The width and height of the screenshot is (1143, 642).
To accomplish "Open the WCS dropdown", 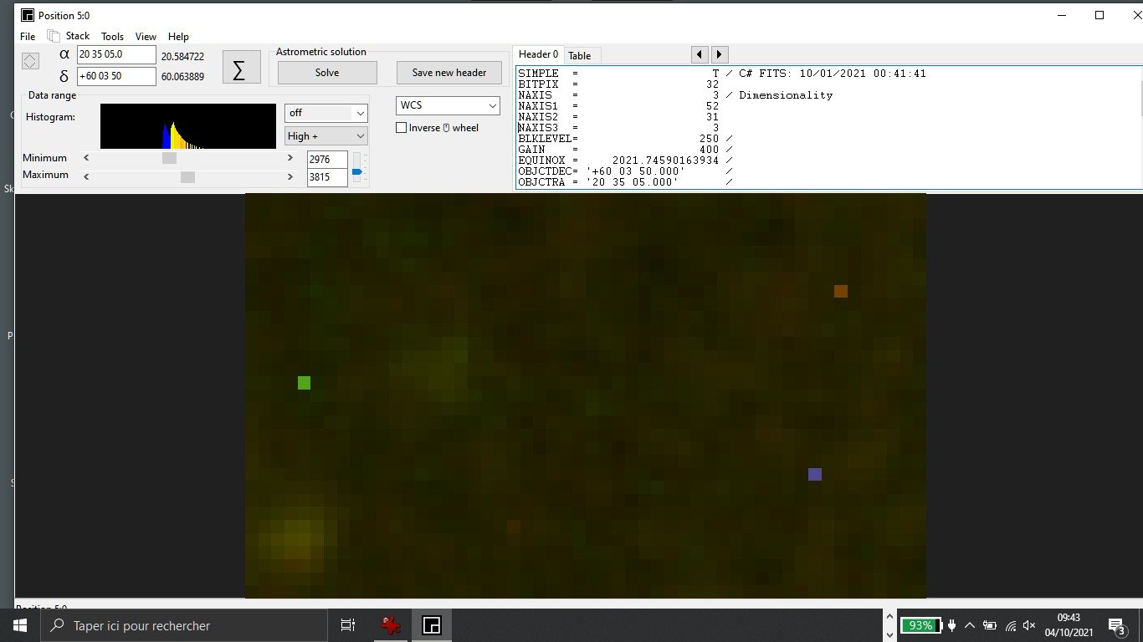I will click(448, 105).
